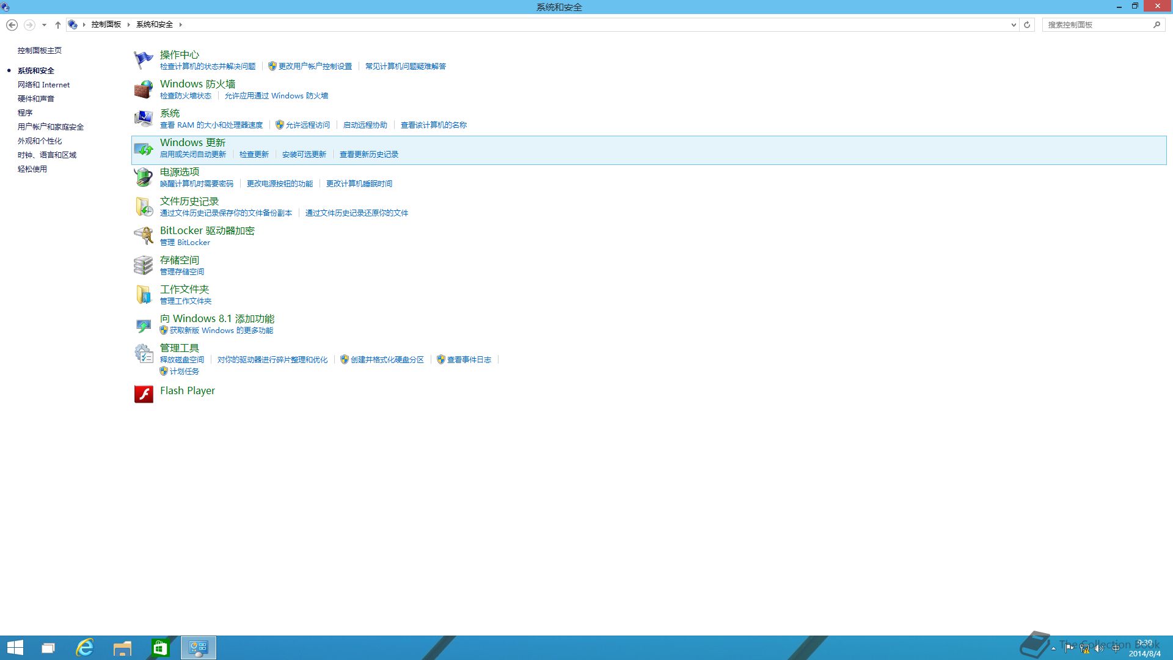This screenshot has width=1173, height=660.
Task: Focus the 搜索控制面板 search box
Action: (1098, 24)
